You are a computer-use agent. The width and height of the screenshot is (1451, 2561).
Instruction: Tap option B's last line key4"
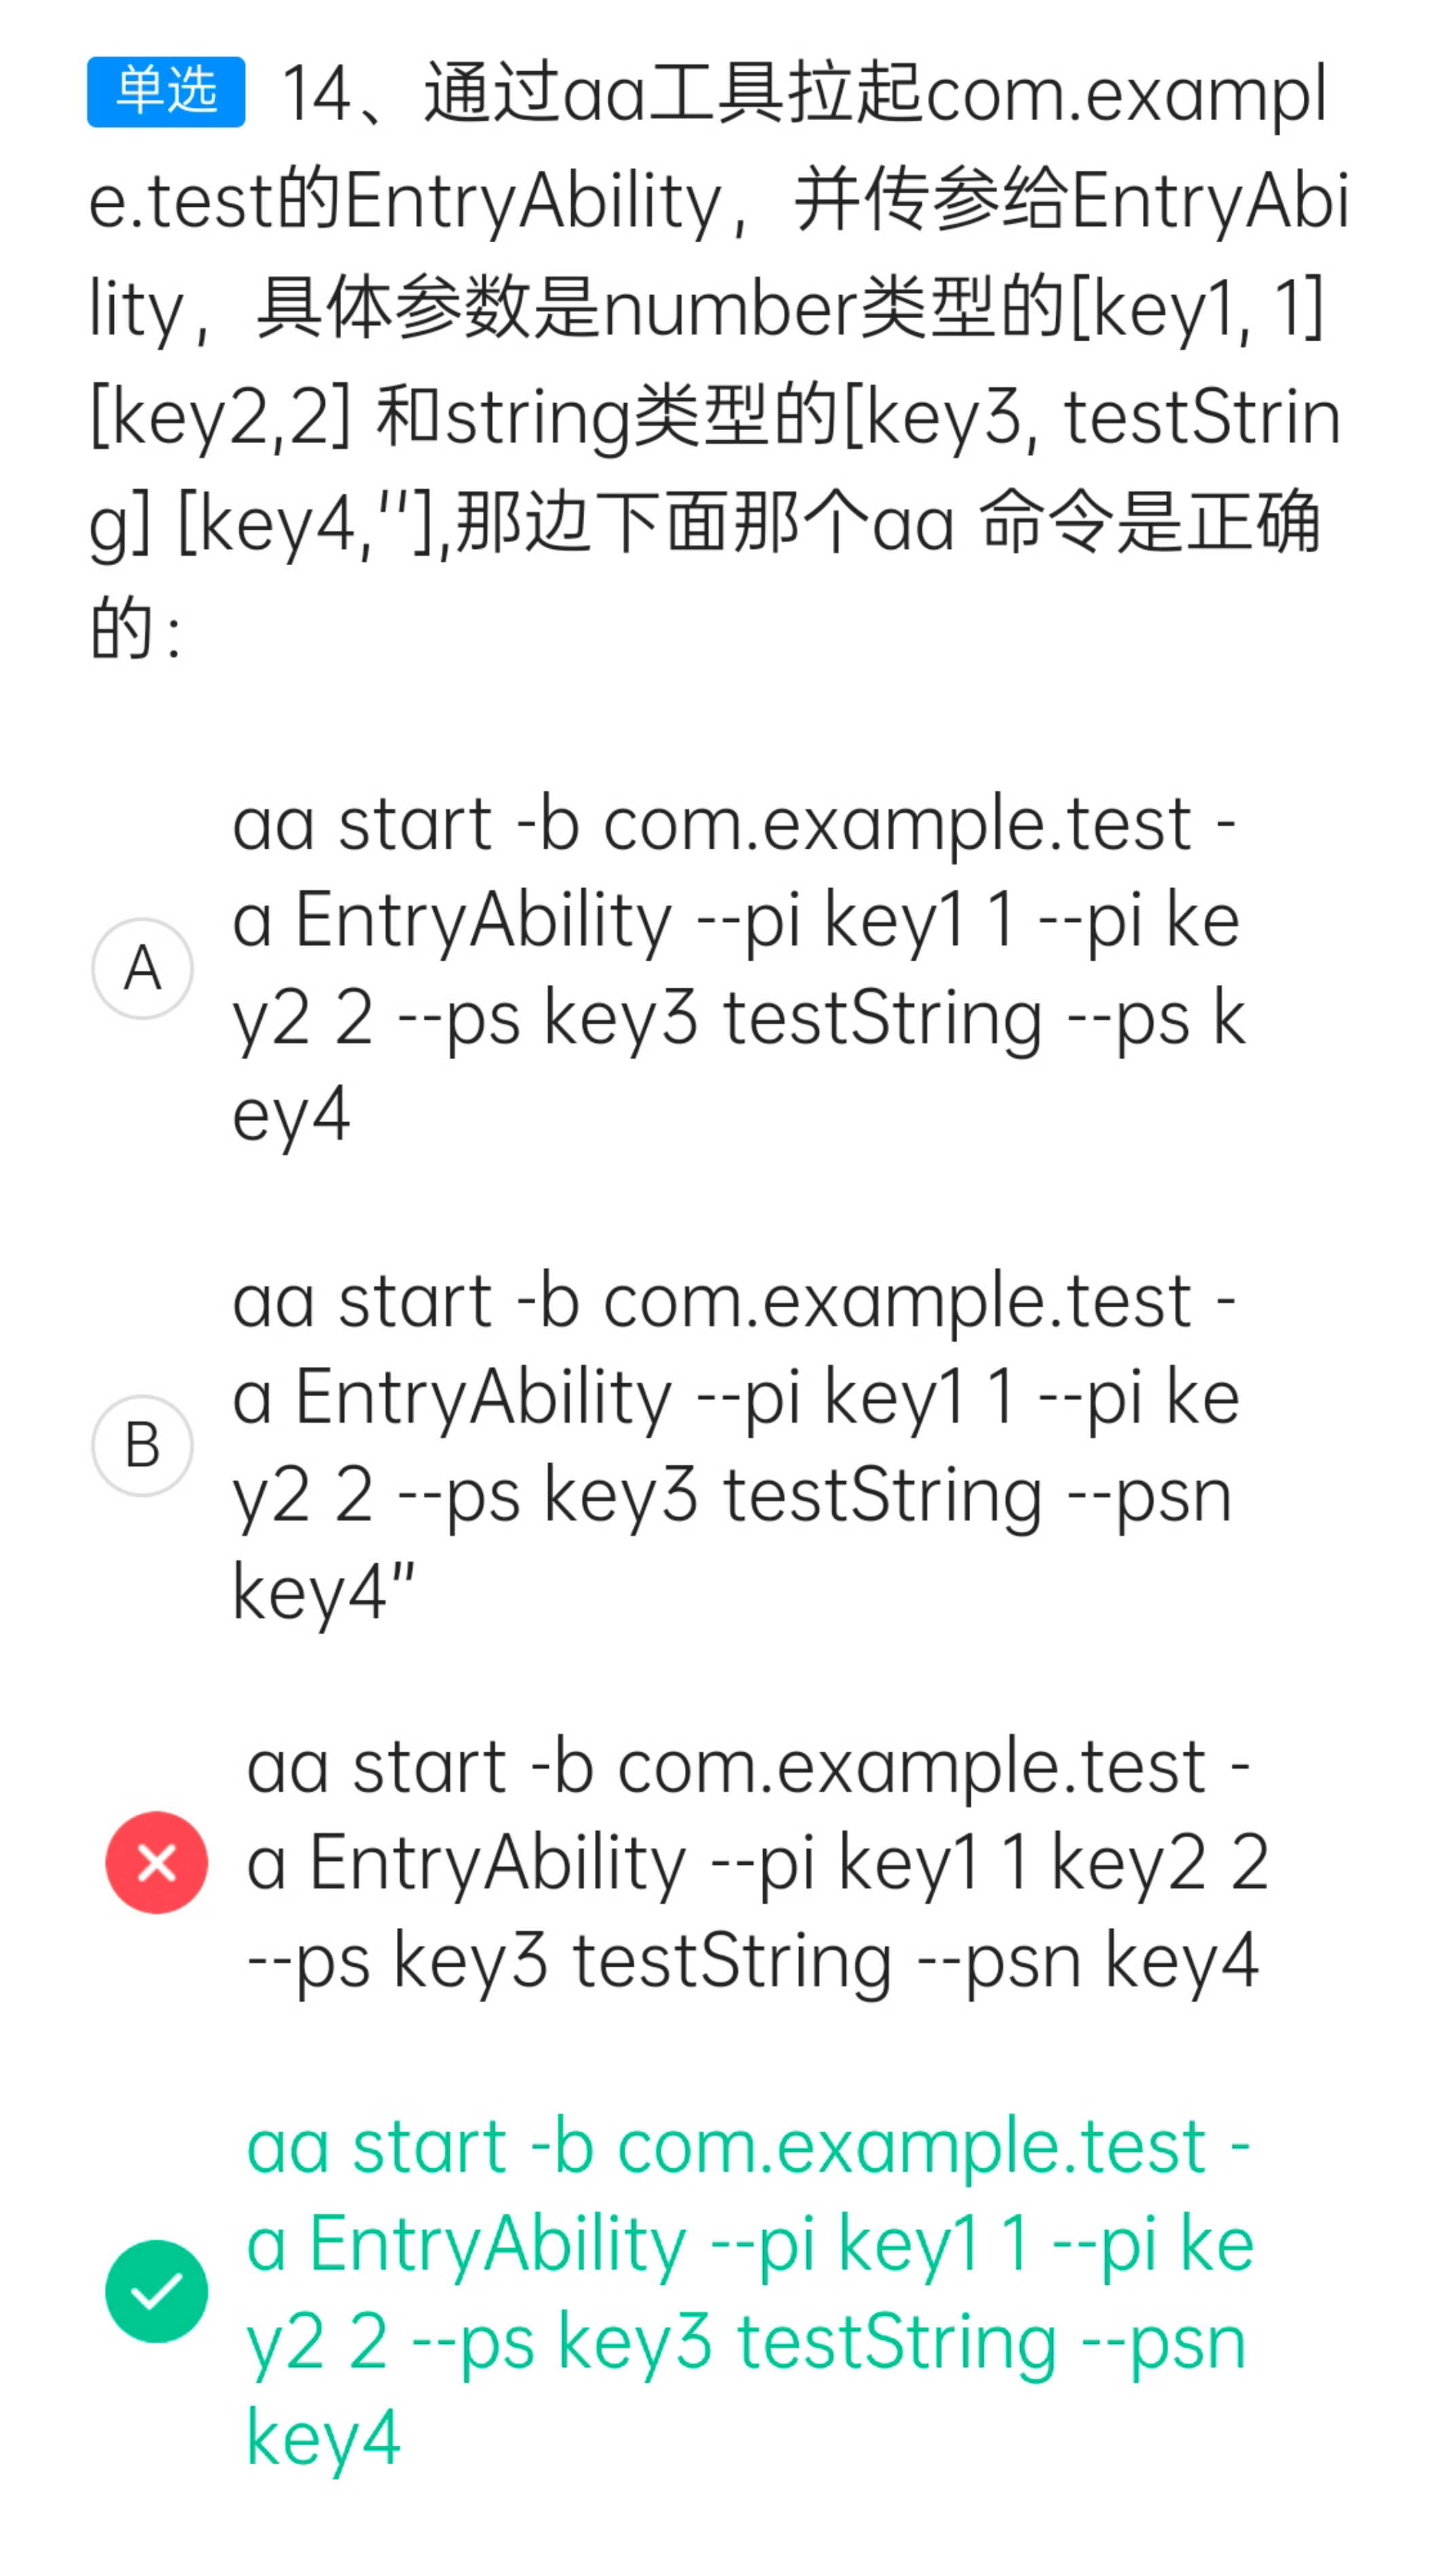[323, 1590]
